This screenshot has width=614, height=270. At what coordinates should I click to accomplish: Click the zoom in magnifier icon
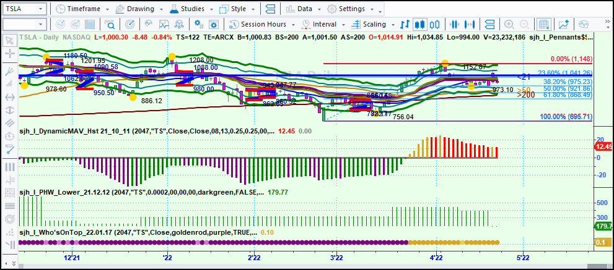509,24
